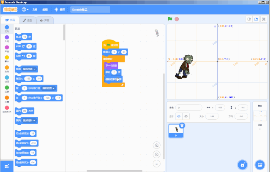Switch to large stage layout
The width and height of the screenshot is (270, 172).
256,19
